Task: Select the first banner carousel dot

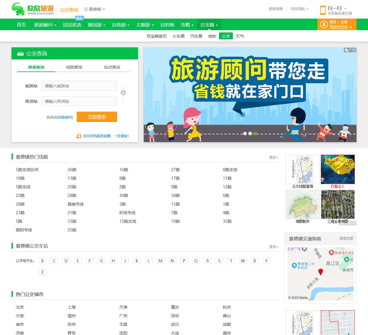Action: [x=245, y=133]
